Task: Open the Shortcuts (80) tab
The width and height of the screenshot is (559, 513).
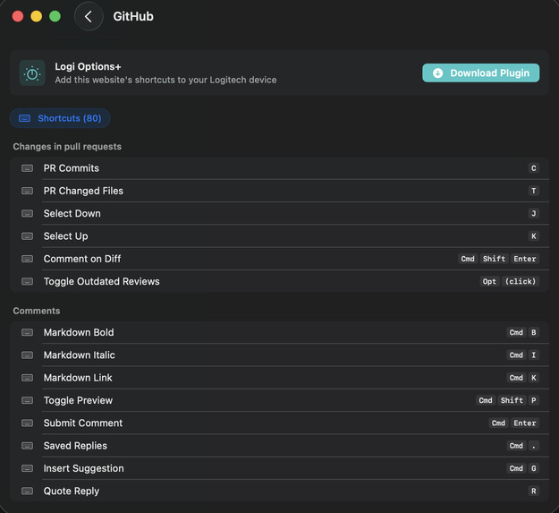Action: (60, 118)
